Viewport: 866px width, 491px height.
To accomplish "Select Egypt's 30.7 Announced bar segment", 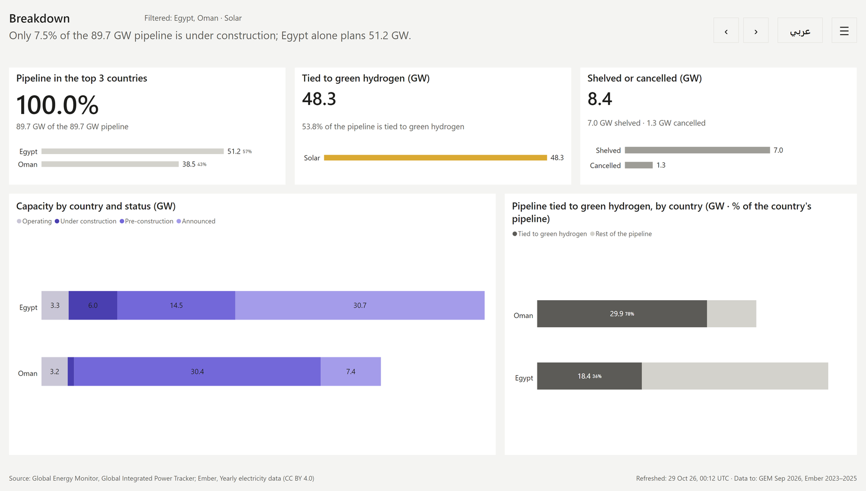I will pyautogui.click(x=360, y=306).
